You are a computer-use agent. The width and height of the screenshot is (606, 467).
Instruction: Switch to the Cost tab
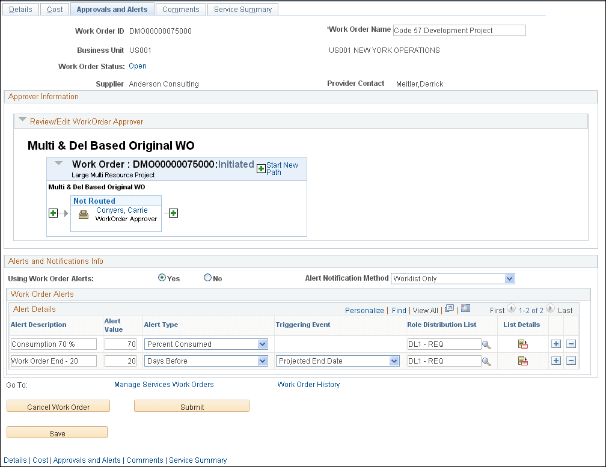(x=54, y=9)
